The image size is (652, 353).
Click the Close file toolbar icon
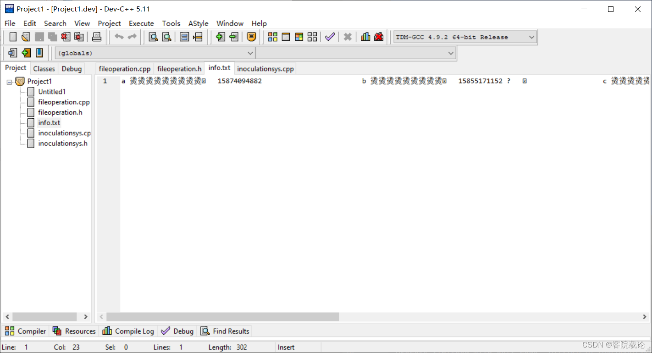pyautogui.click(x=66, y=37)
